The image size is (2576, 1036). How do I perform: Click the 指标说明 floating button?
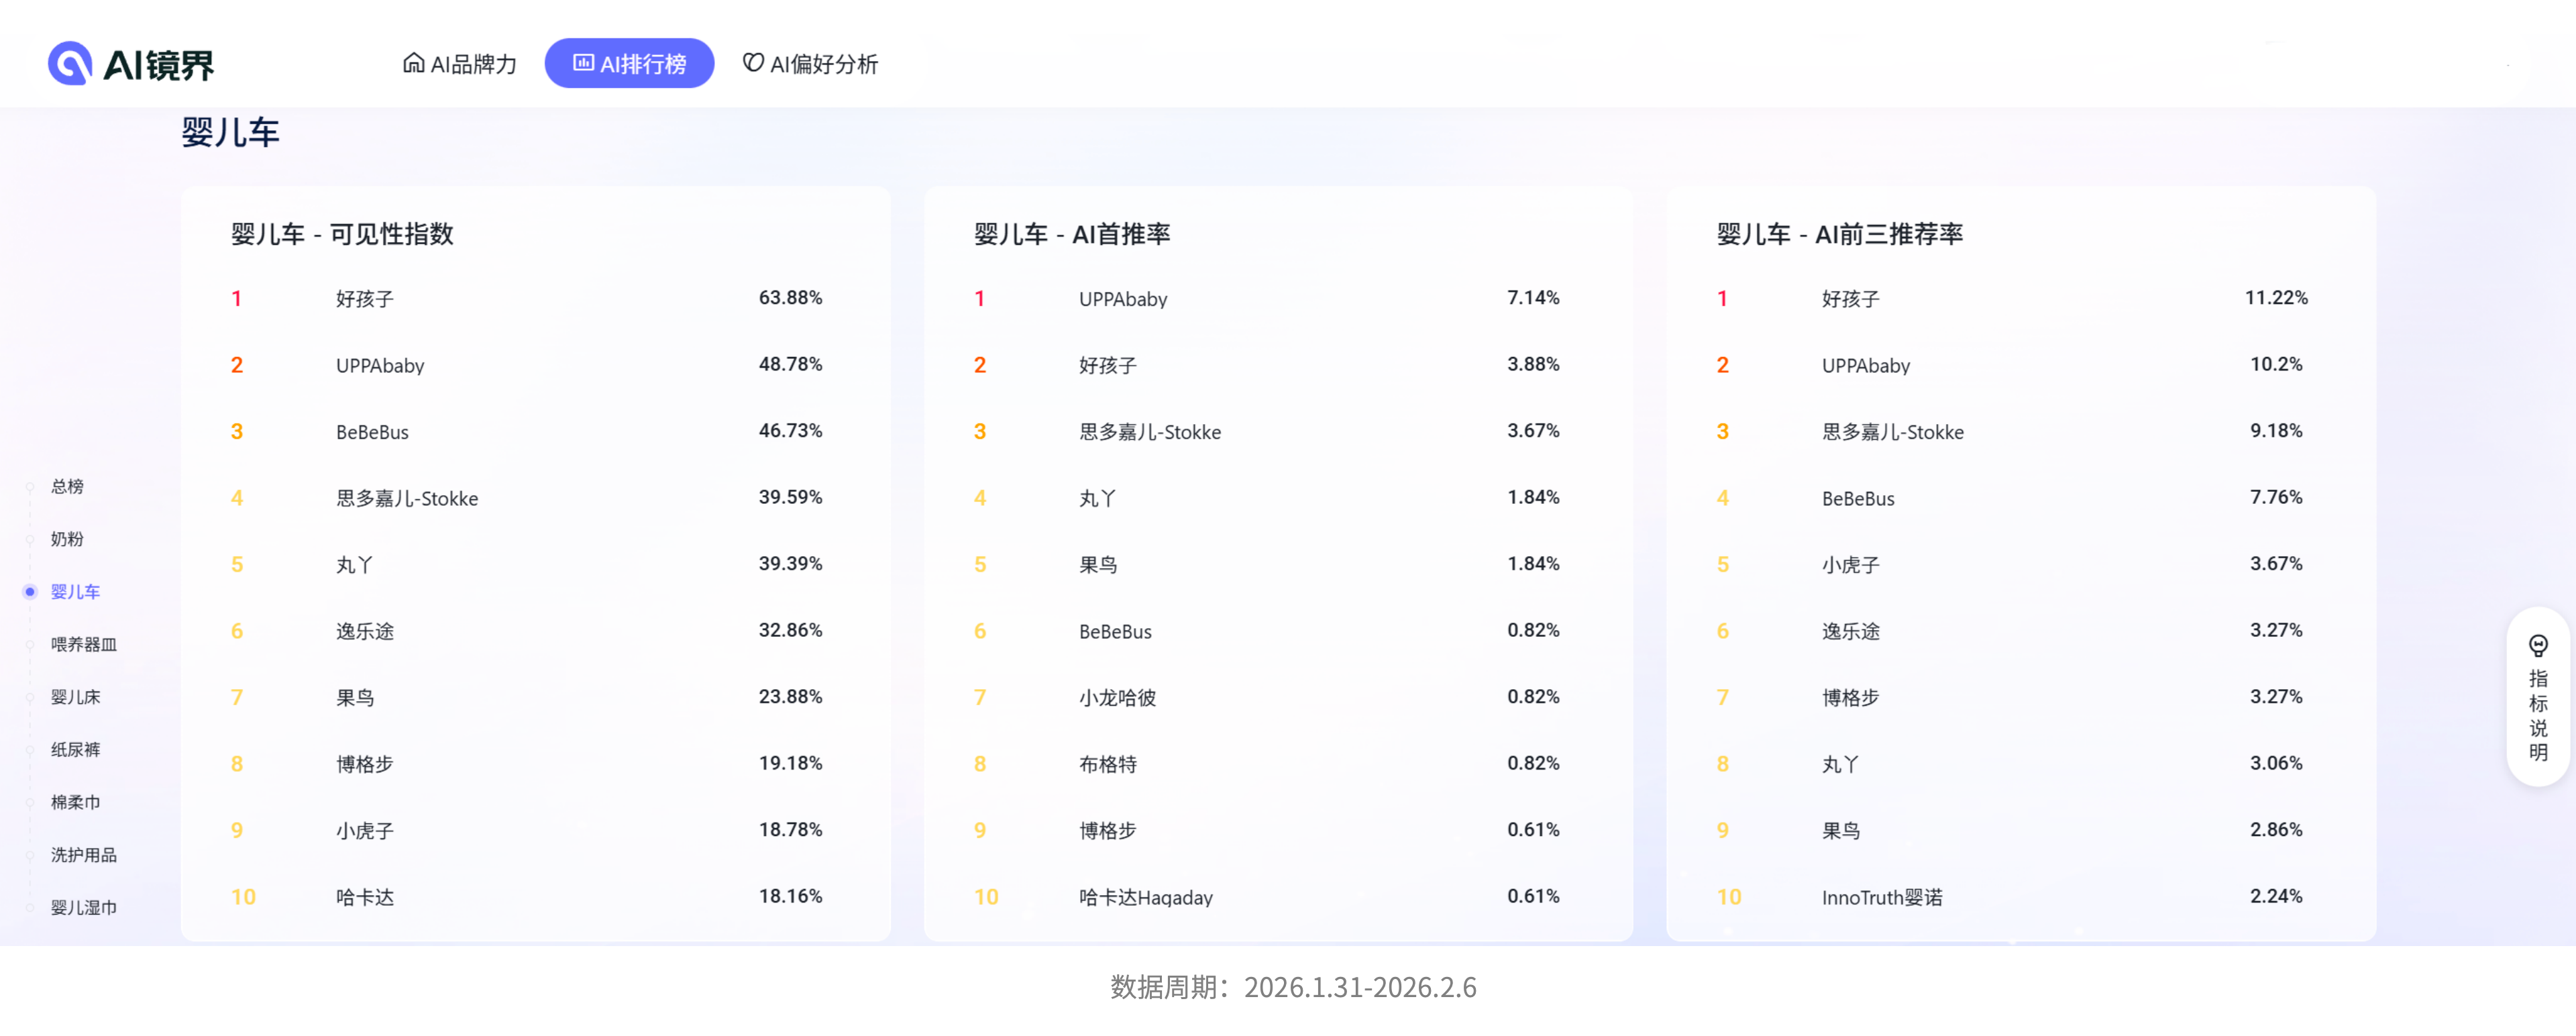click(2538, 700)
